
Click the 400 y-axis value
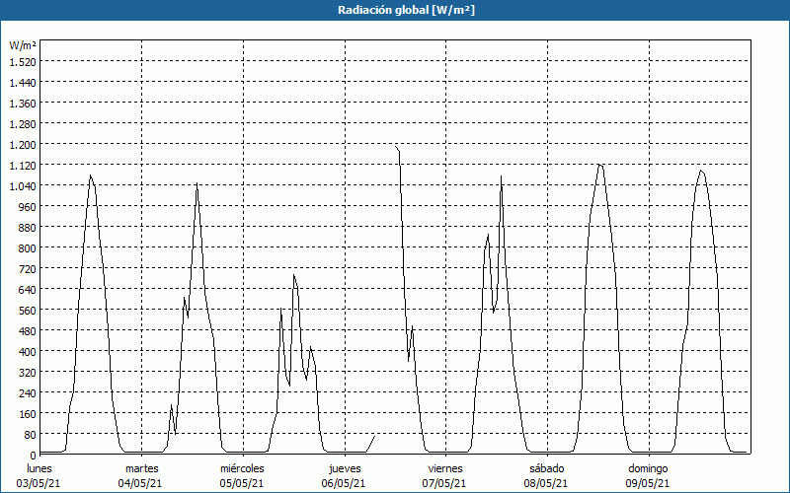point(28,352)
